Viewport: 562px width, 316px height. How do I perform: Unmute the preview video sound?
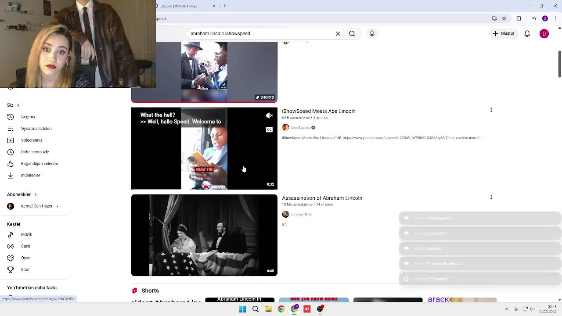click(x=269, y=115)
